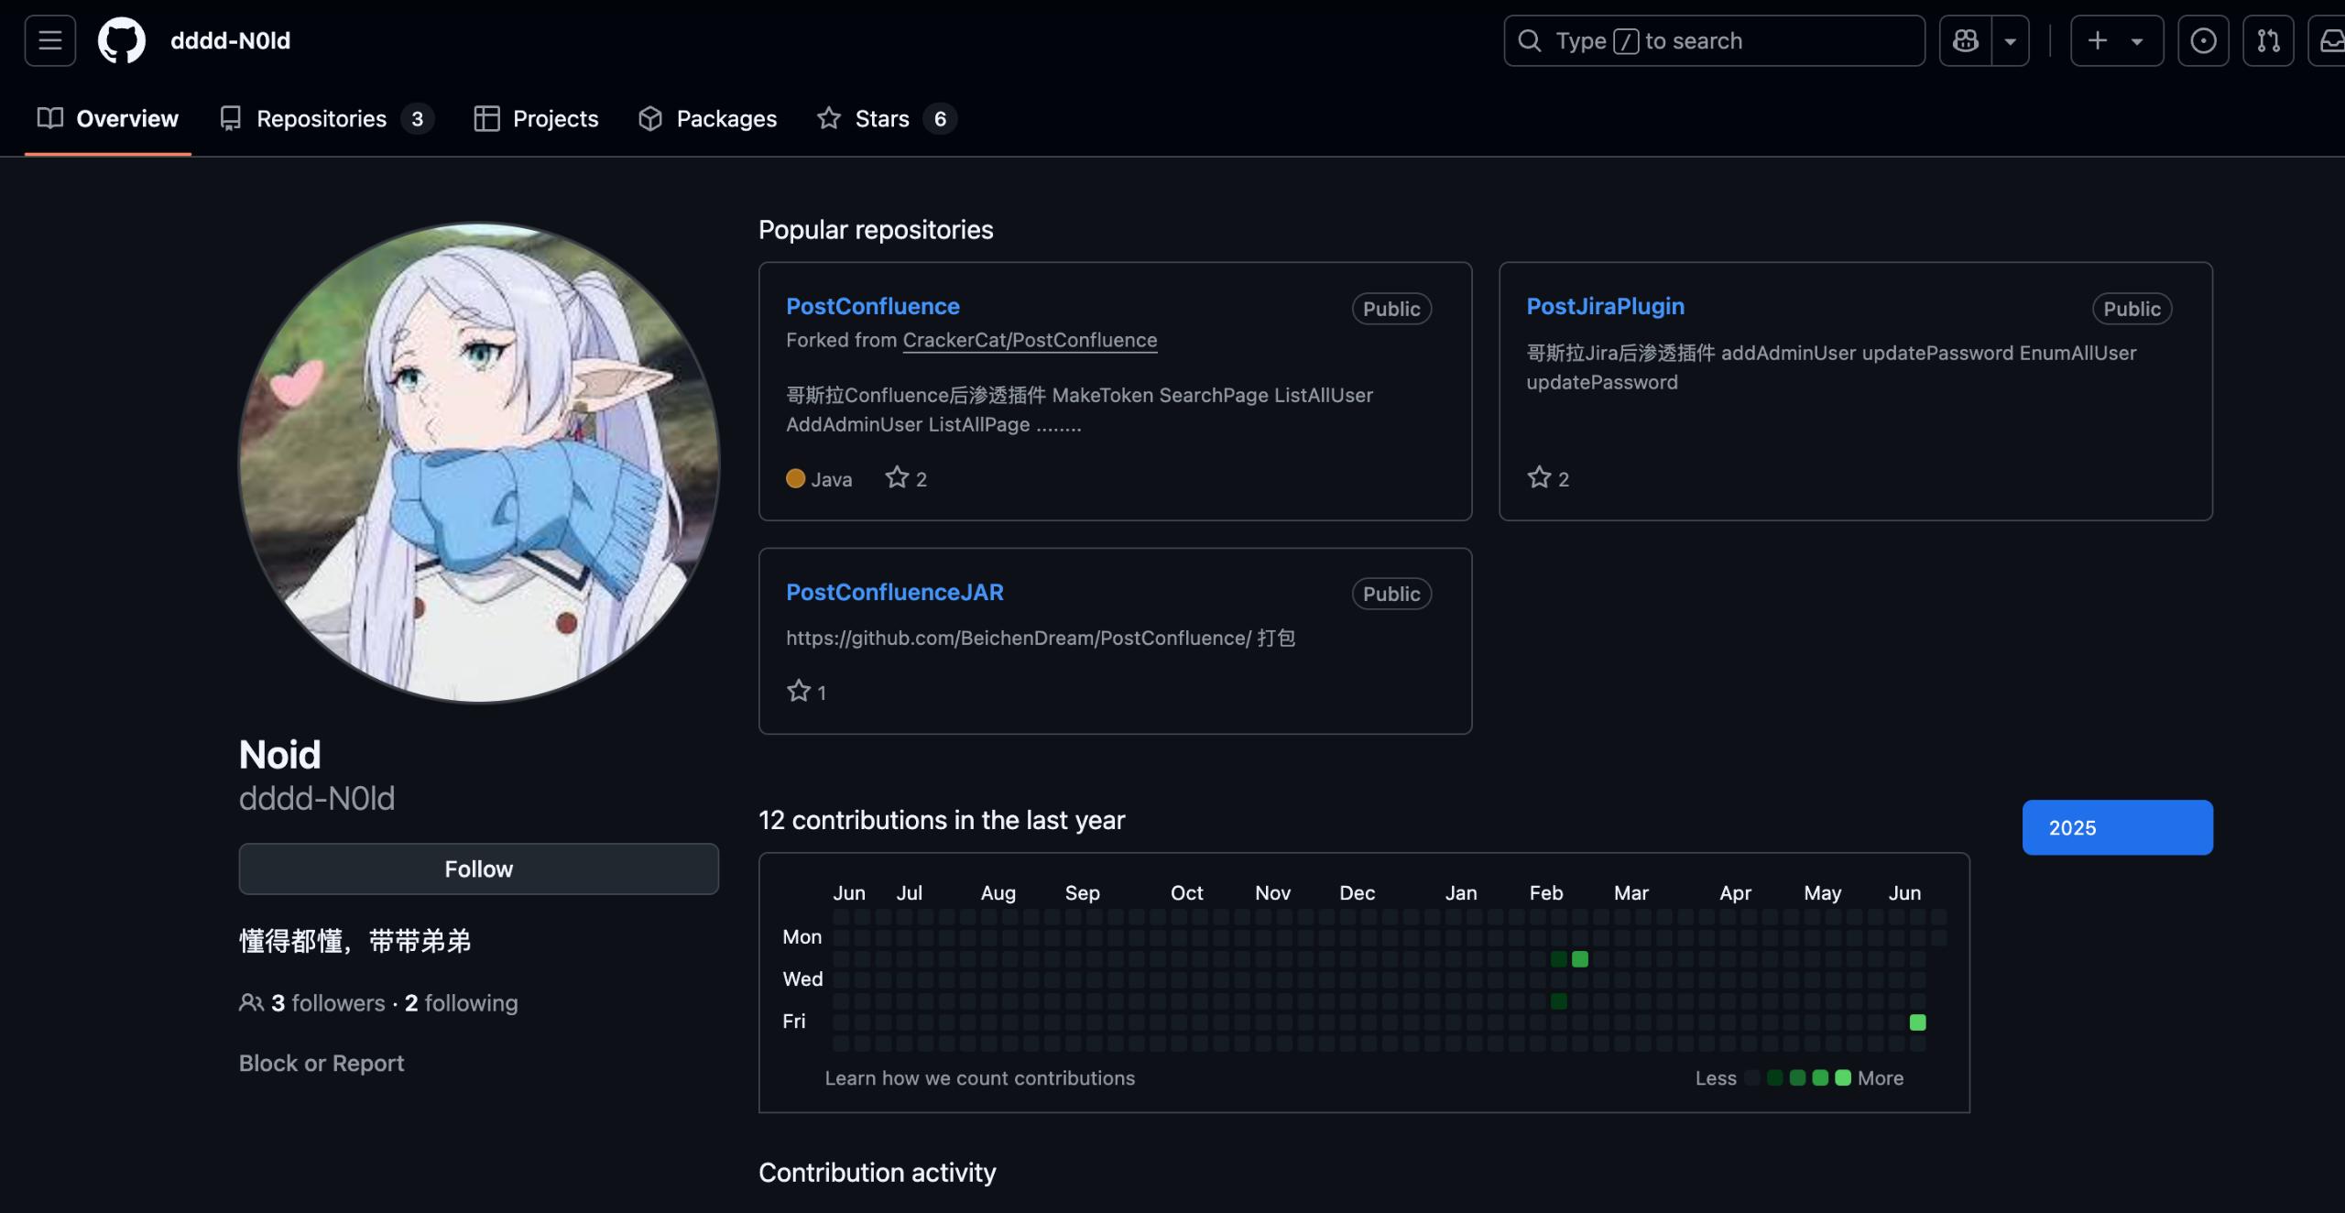Click the Stars count badge 6
Image resolution: width=2345 pixels, height=1213 pixels.
[940, 119]
